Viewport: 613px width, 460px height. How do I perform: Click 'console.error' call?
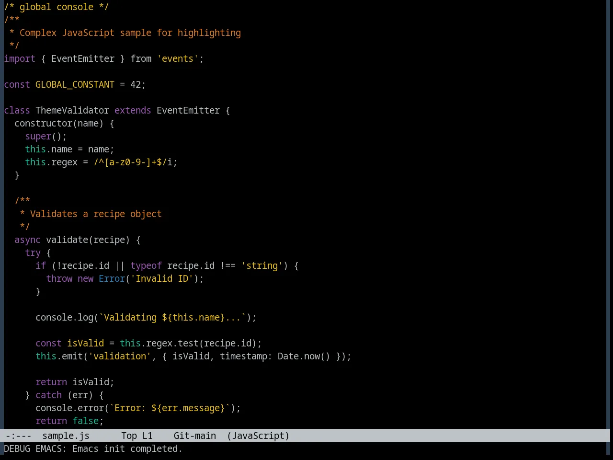tap(69, 408)
